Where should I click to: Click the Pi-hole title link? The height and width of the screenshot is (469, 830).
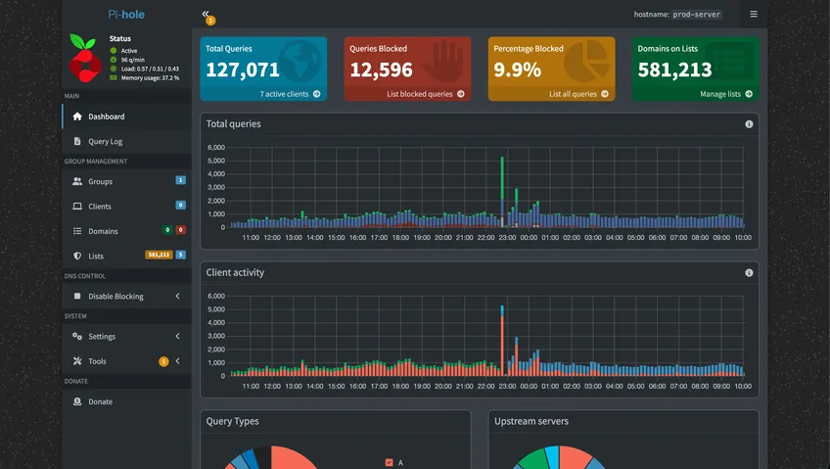pos(126,15)
